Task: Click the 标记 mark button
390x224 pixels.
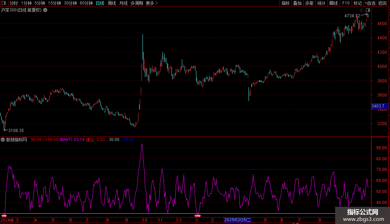Action: 358,3
